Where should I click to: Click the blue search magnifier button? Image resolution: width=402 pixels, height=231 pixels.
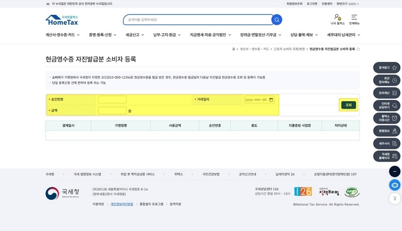tap(277, 20)
